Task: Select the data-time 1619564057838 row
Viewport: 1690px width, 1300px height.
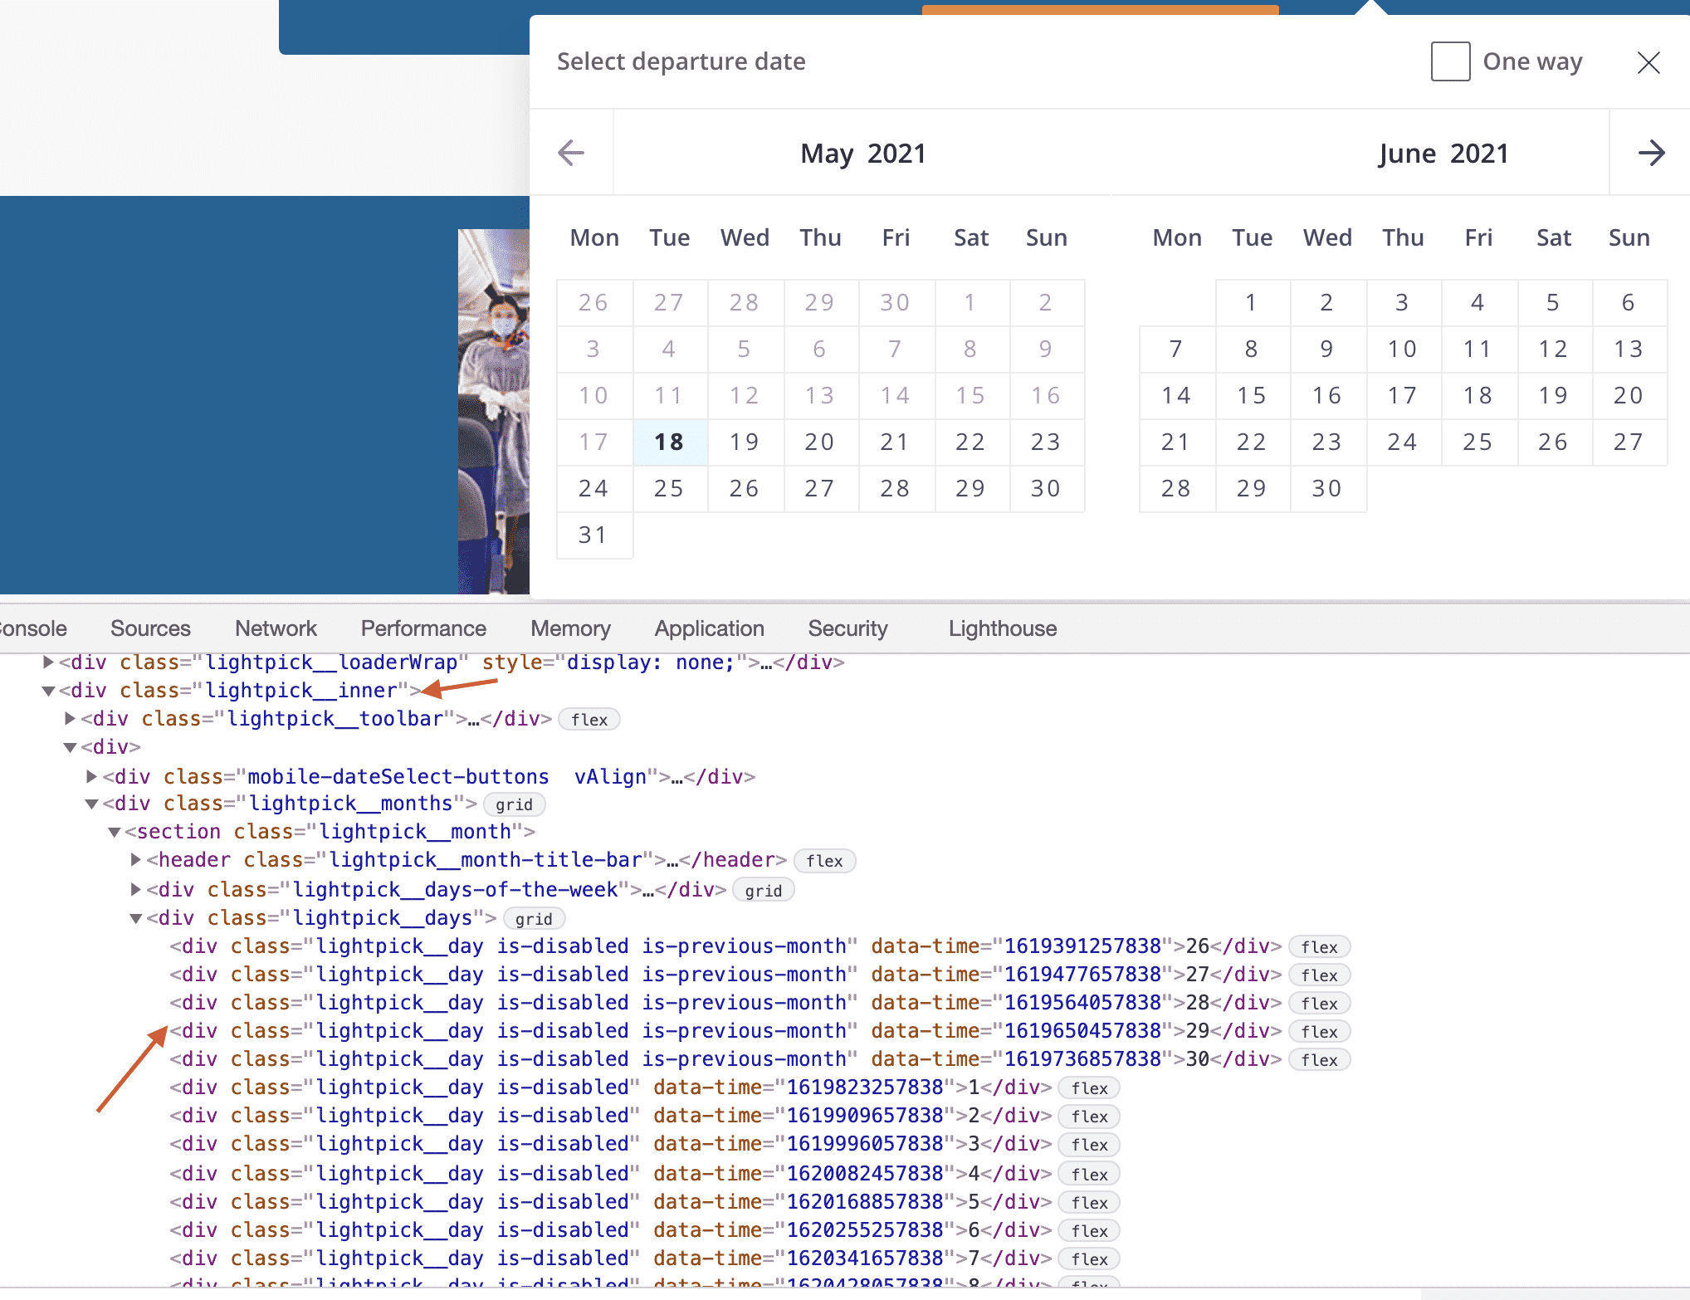Action: pyautogui.click(x=725, y=1003)
